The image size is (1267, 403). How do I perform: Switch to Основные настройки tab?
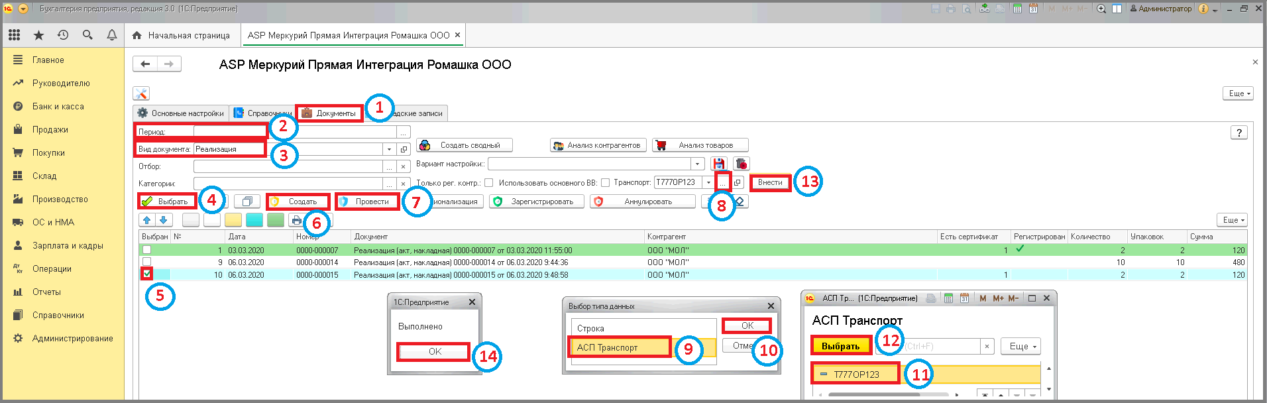(181, 113)
